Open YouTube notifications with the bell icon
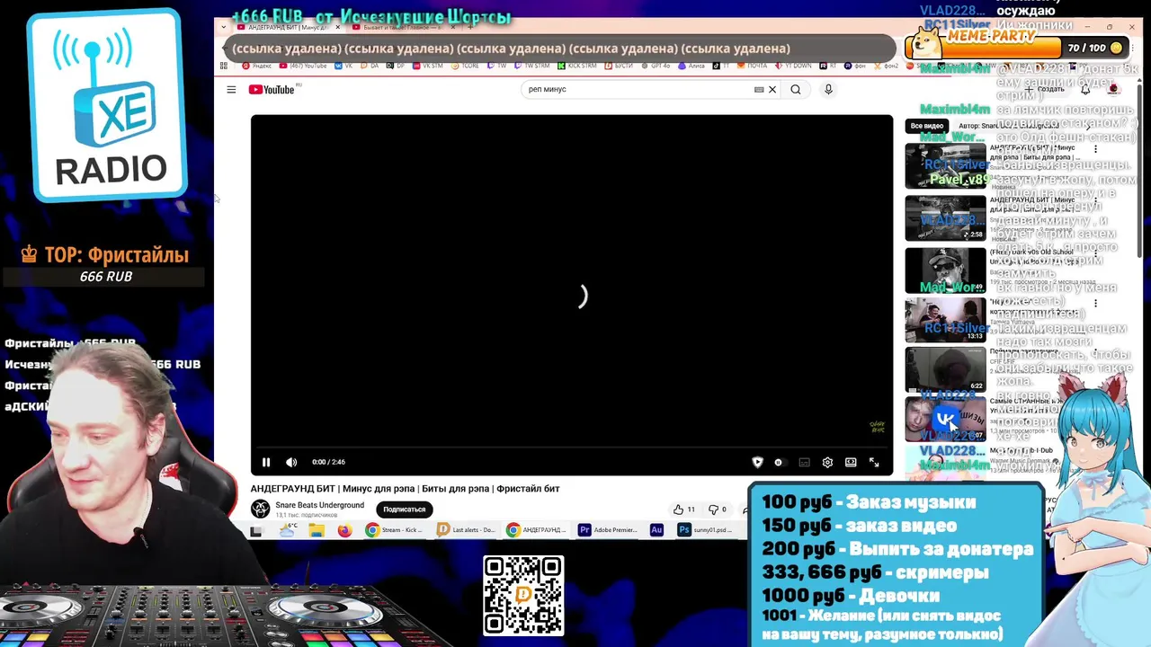This screenshot has width=1151, height=647. [x=1085, y=89]
